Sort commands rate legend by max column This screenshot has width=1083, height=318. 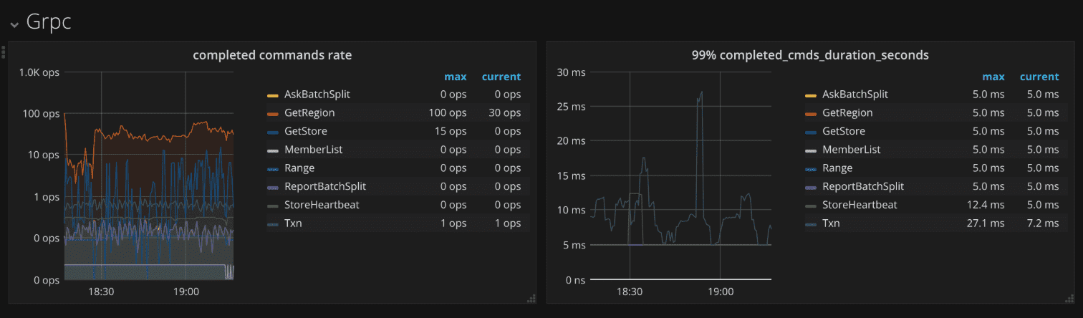[455, 77]
